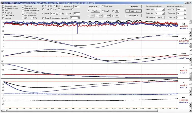Click the Ф5 file button
The image size is (193, 113).
(x=117, y=16)
